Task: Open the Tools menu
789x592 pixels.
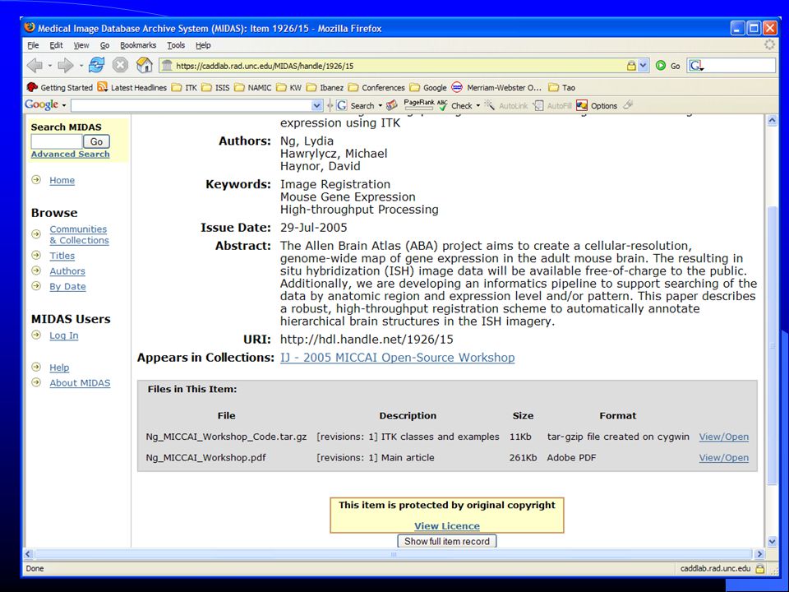Action: pyautogui.click(x=176, y=45)
